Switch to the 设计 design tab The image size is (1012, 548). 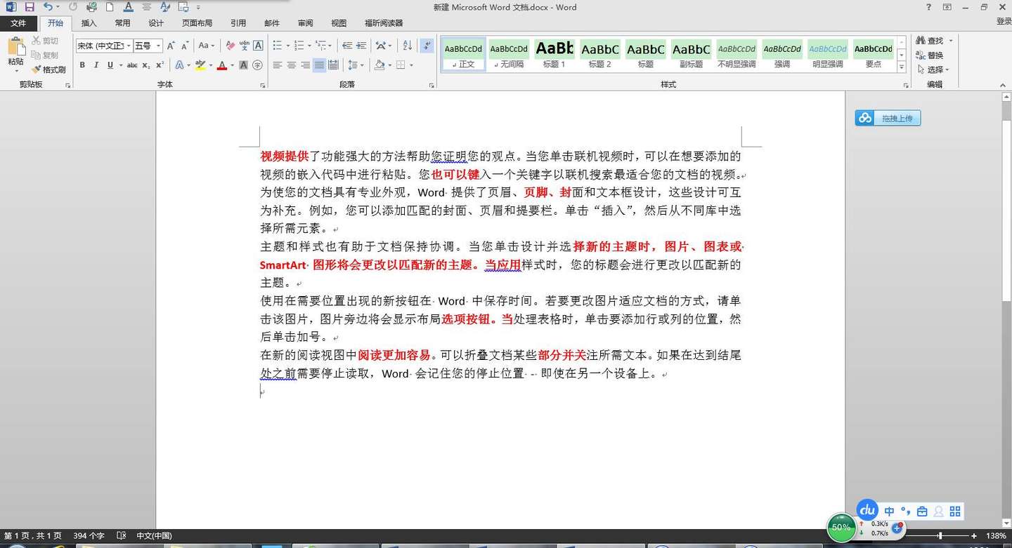point(156,23)
